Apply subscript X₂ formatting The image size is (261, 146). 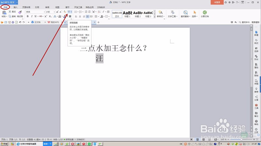(x=50, y=17)
